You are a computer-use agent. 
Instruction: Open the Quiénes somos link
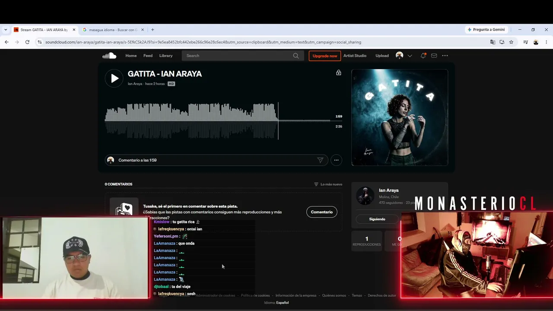[x=334, y=295]
